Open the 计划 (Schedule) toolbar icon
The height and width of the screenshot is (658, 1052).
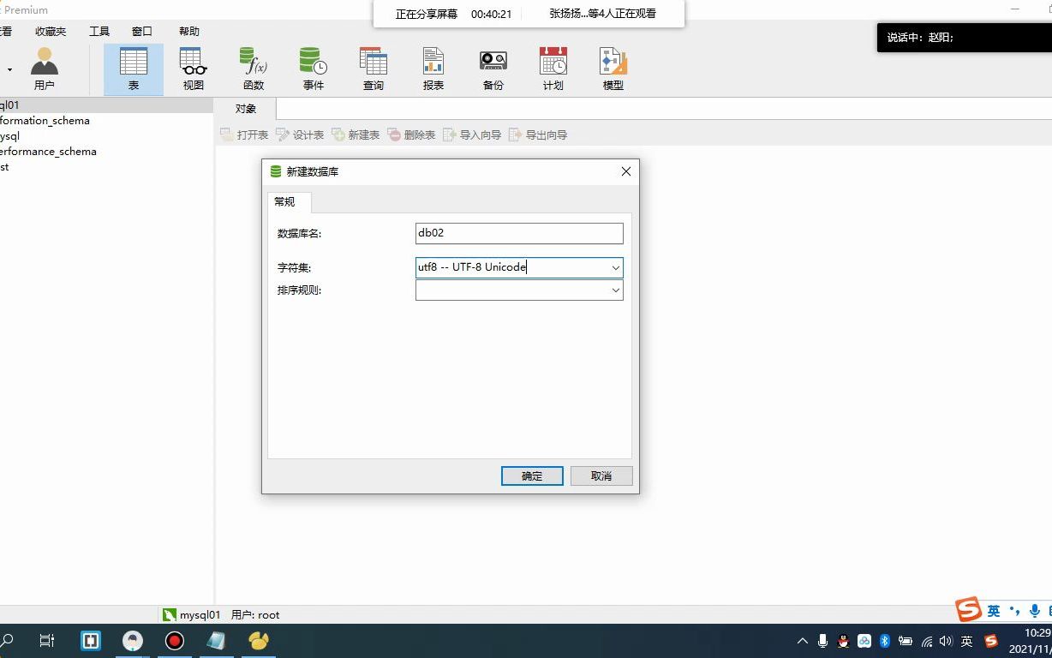coord(553,69)
